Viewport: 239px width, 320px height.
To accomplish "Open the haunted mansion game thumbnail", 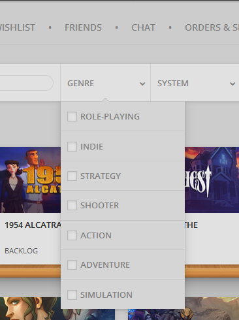I will pyautogui.click(x=212, y=180).
